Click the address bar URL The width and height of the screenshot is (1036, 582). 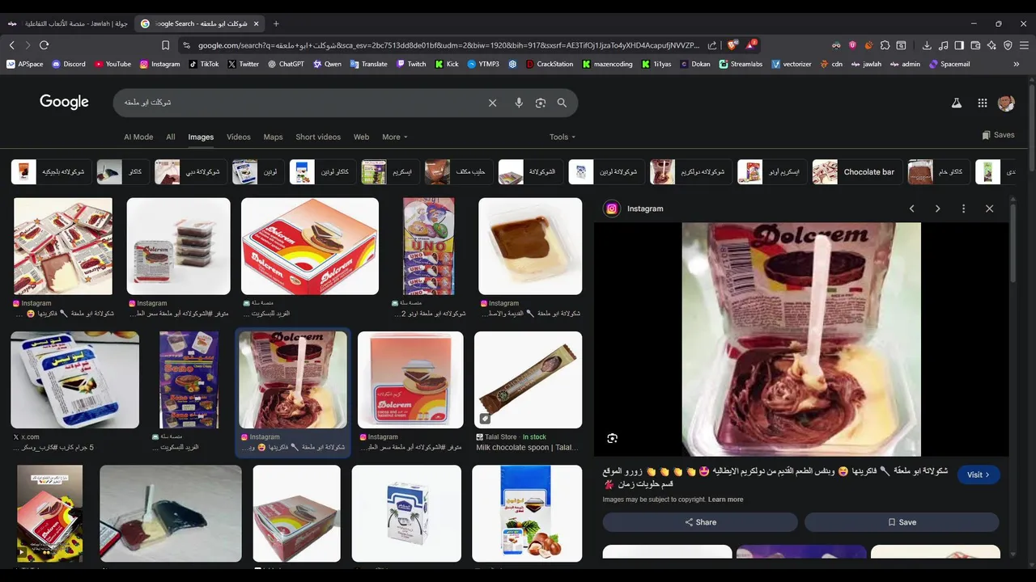tap(449, 45)
